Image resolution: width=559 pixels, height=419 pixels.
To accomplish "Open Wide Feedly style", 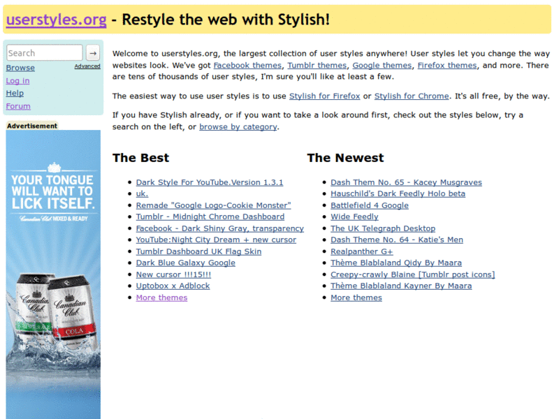I will (x=354, y=216).
